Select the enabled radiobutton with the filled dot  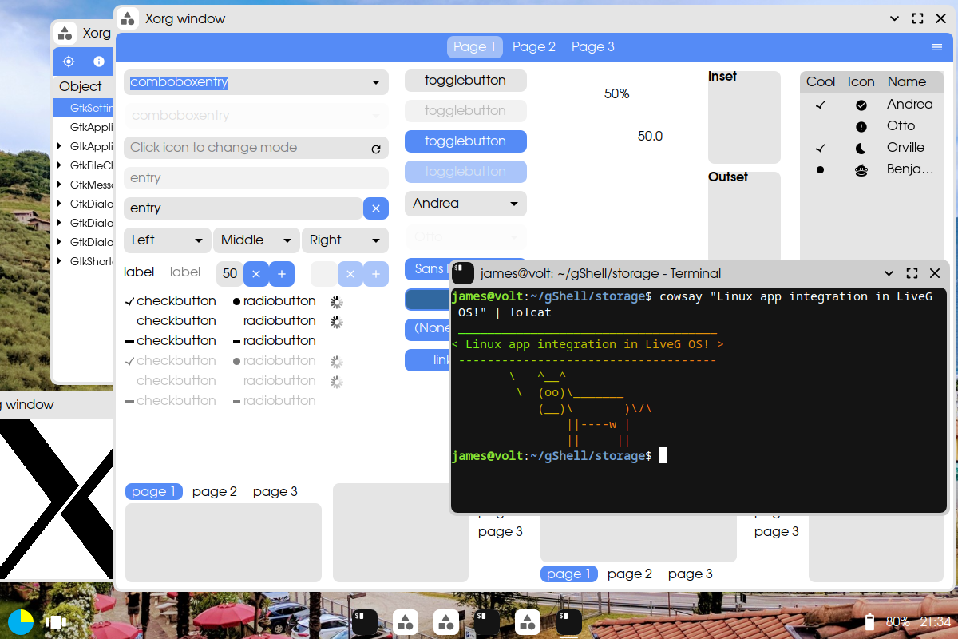(x=236, y=301)
